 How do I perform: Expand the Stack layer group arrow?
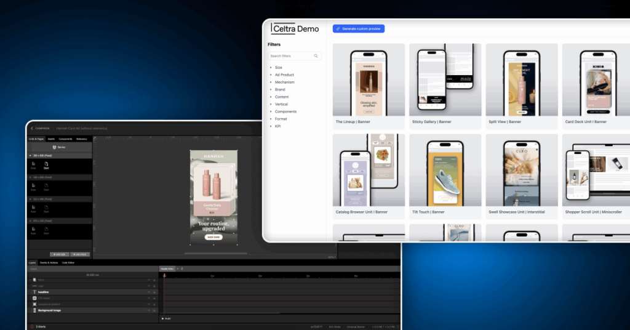click(30, 280)
